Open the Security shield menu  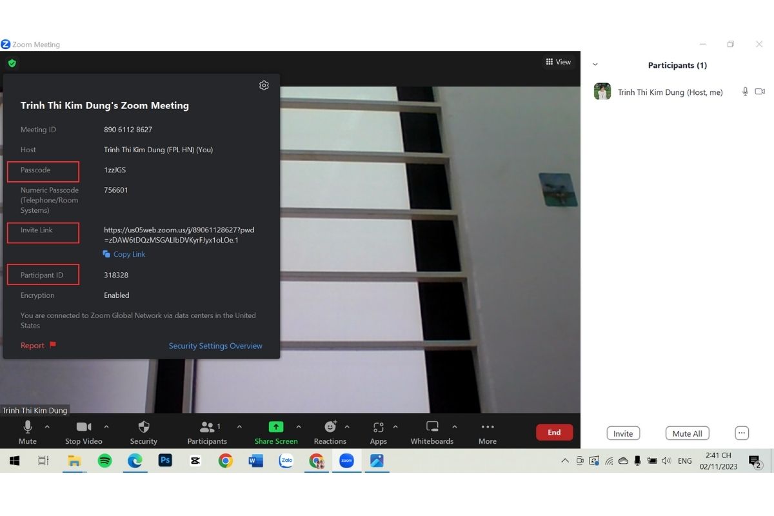pos(144,432)
